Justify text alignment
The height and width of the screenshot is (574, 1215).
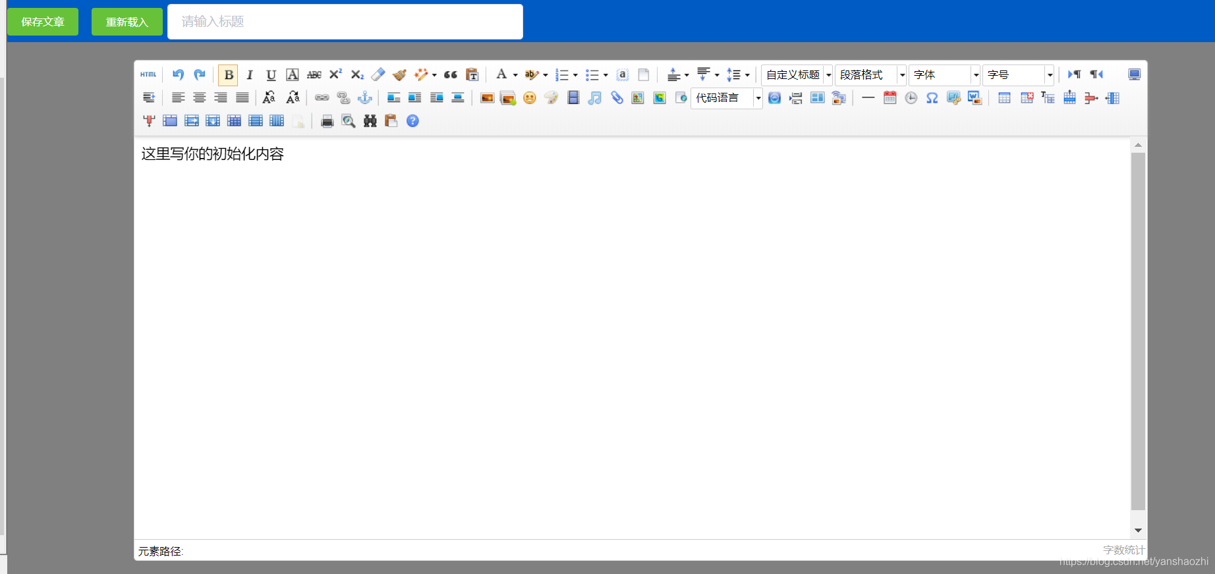point(242,97)
